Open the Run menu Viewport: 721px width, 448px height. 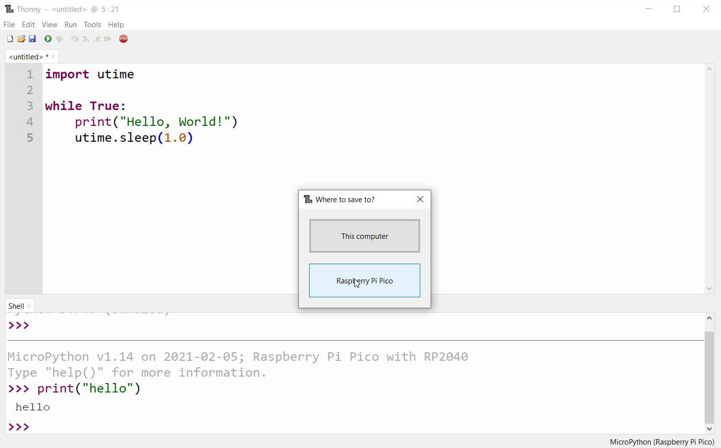pyautogui.click(x=70, y=24)
